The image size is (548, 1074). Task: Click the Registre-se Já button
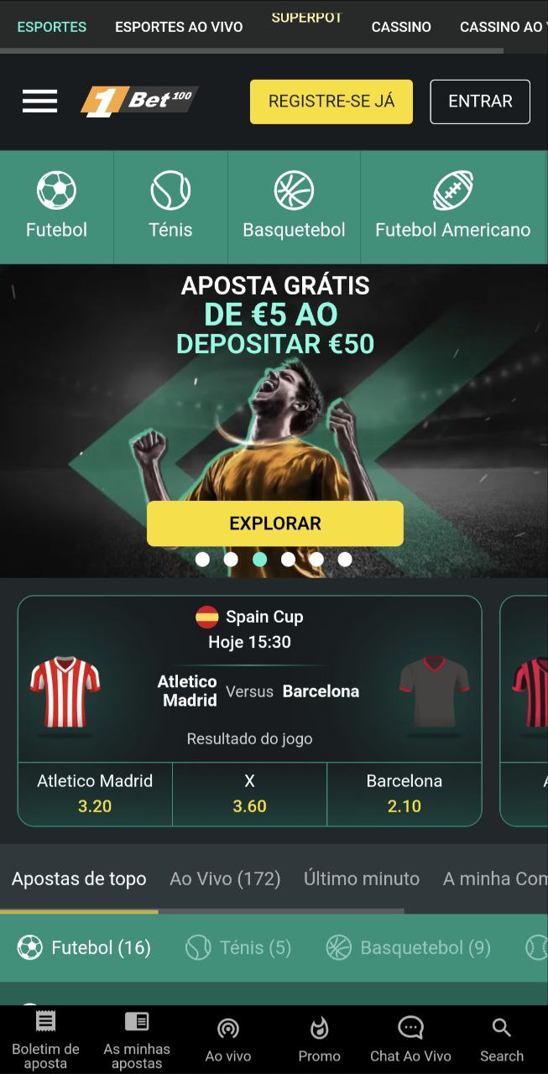point(331,102)
